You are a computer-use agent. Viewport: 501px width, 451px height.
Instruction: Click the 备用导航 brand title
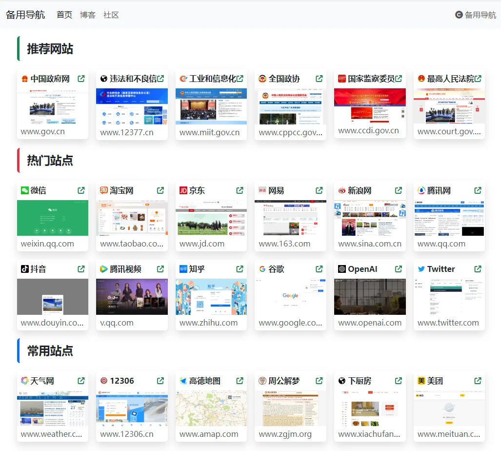[x=25, y=15]
